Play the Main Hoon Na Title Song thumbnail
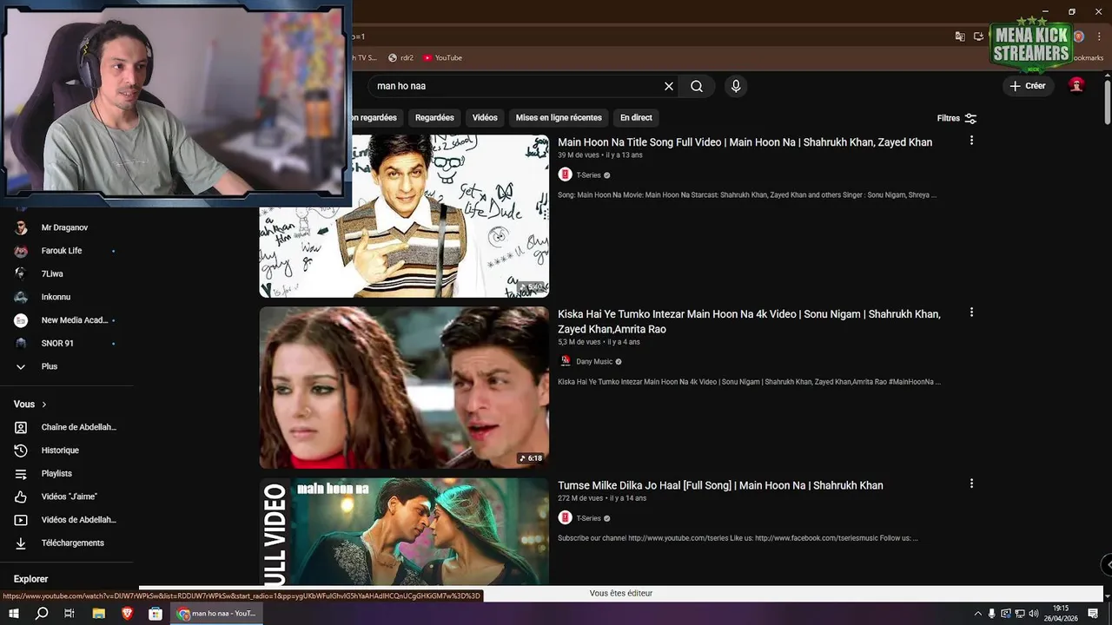The width and height of the screenshot is (1112, 625). click(404, 215)
